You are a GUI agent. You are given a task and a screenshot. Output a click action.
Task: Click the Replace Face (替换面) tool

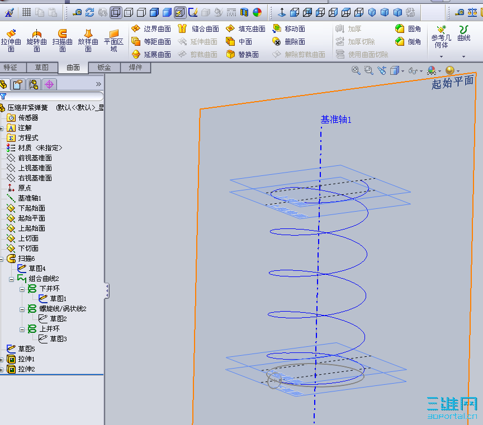pos(242,55)
